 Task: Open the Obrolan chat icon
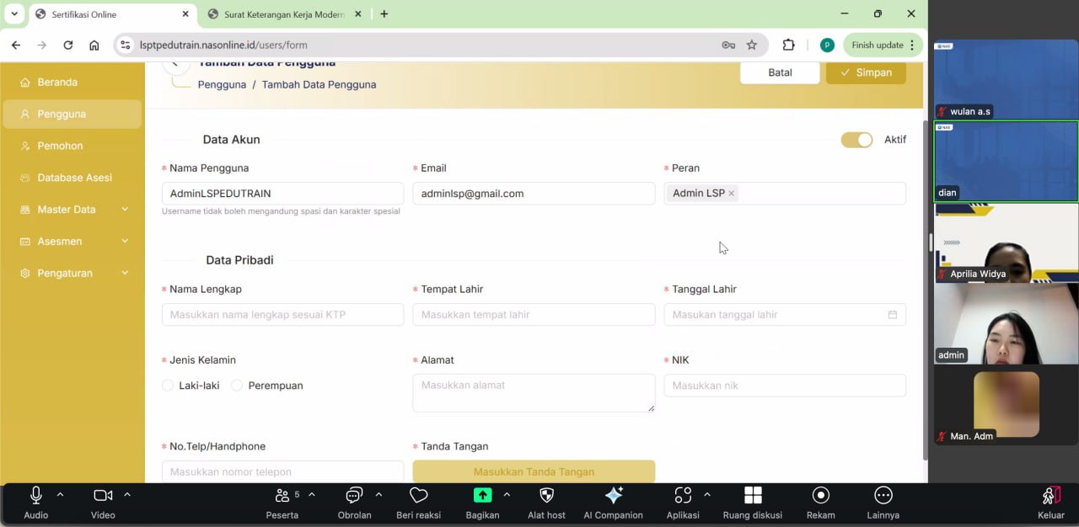click(x=354, y=496)
